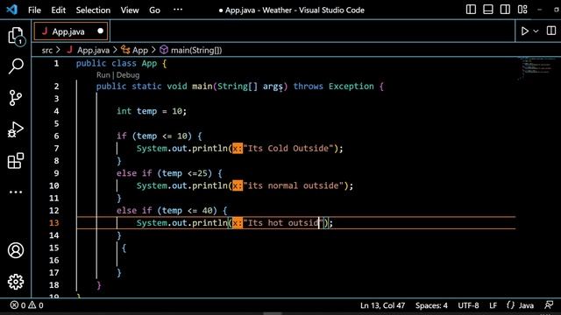561x315 pixels.
Task: Toggle the primary side bar layout
Action: (471, 10)
